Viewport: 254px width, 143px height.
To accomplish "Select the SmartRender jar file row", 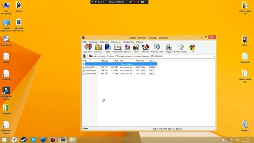I will point(120,73).
